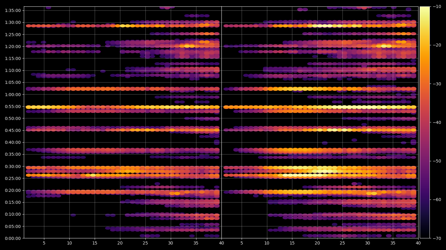Select x-axis label 30 under left heatmap

pyautogui.click(x=170, y=243)
